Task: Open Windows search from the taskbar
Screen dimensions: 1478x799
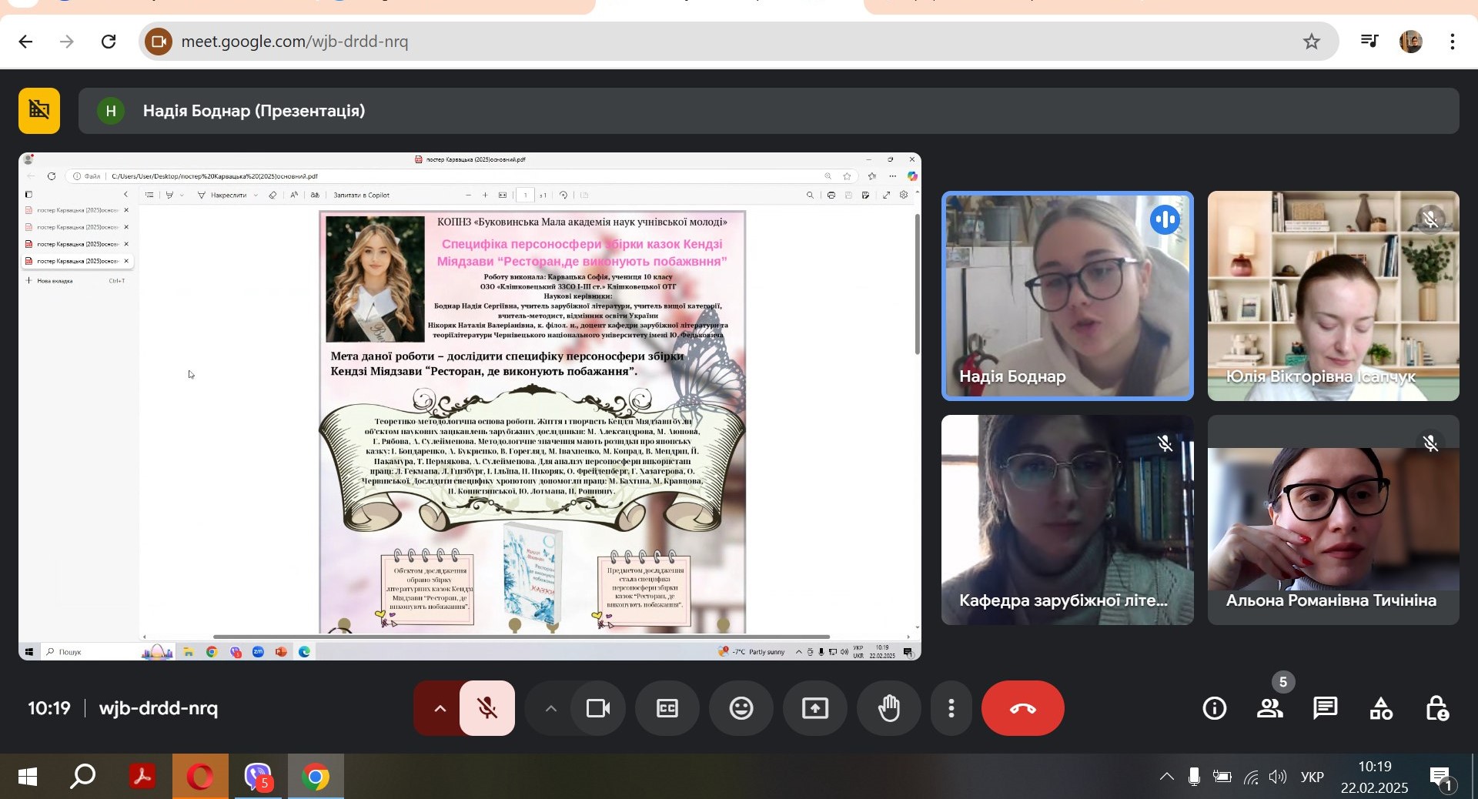Action: (83, 777)
